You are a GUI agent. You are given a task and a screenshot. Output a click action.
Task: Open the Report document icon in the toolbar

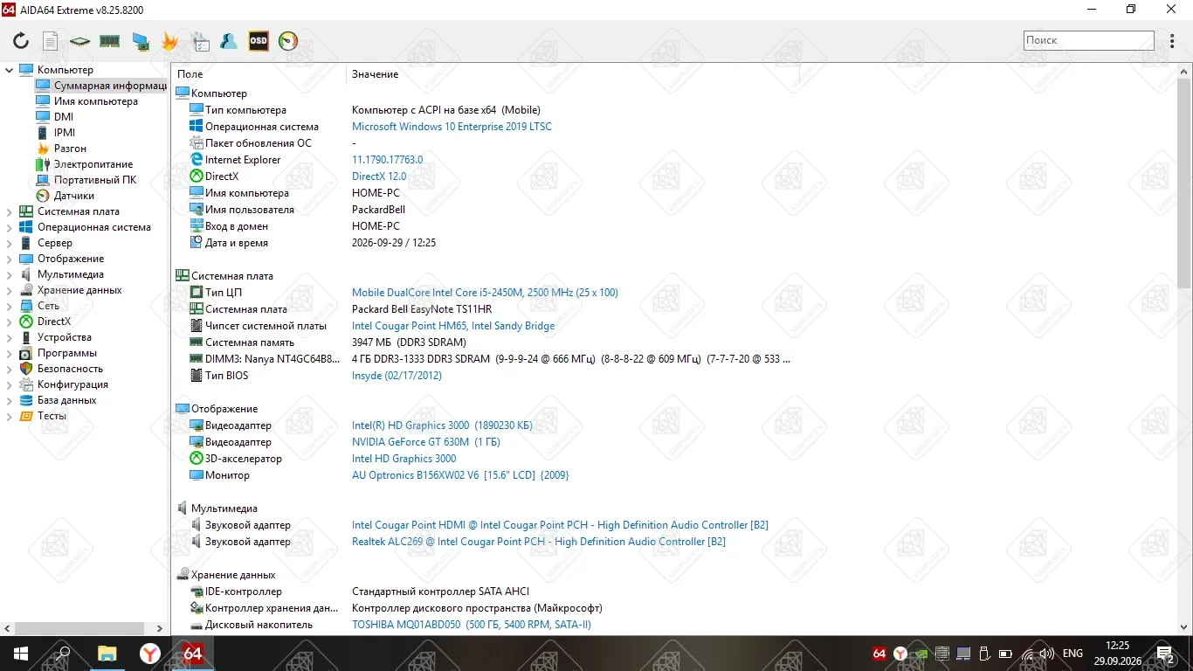pyautogui.click(x=51, y=41)
